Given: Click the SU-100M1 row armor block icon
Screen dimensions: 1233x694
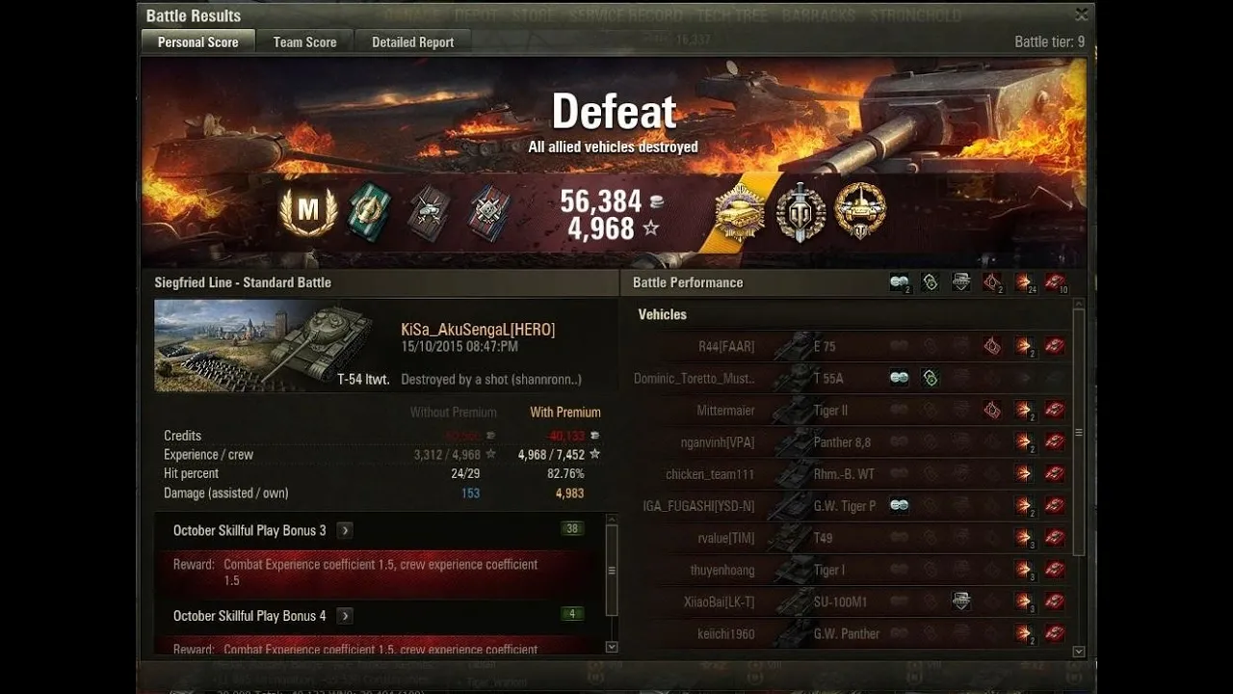Looking at the screenshot, I should (x=961, y=601).
